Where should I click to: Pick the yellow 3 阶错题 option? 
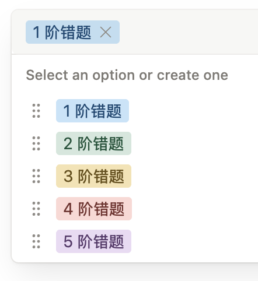click(x=93, y=176)
